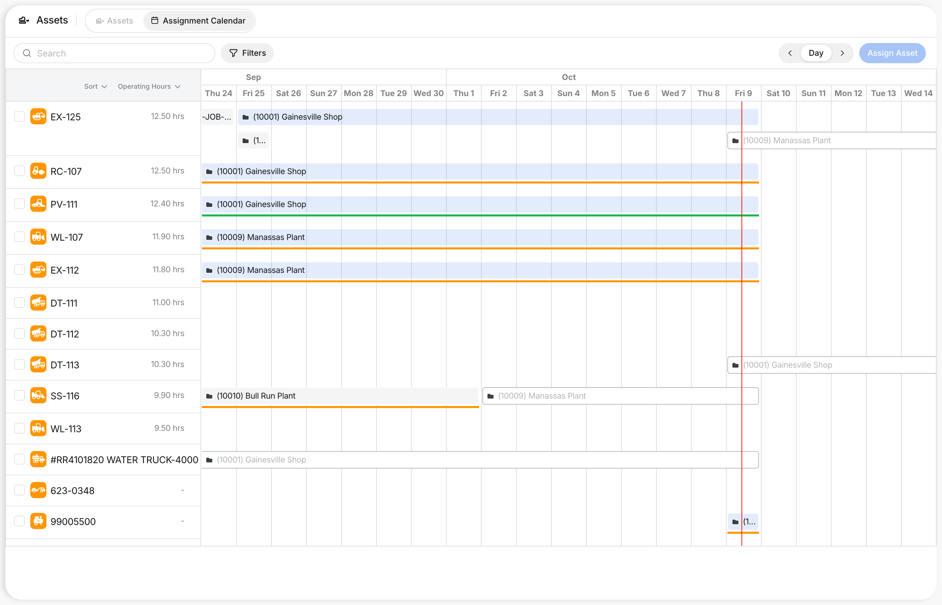Click the DT-113 dump truck icon
942x605 pixels.
coord(38,365)
